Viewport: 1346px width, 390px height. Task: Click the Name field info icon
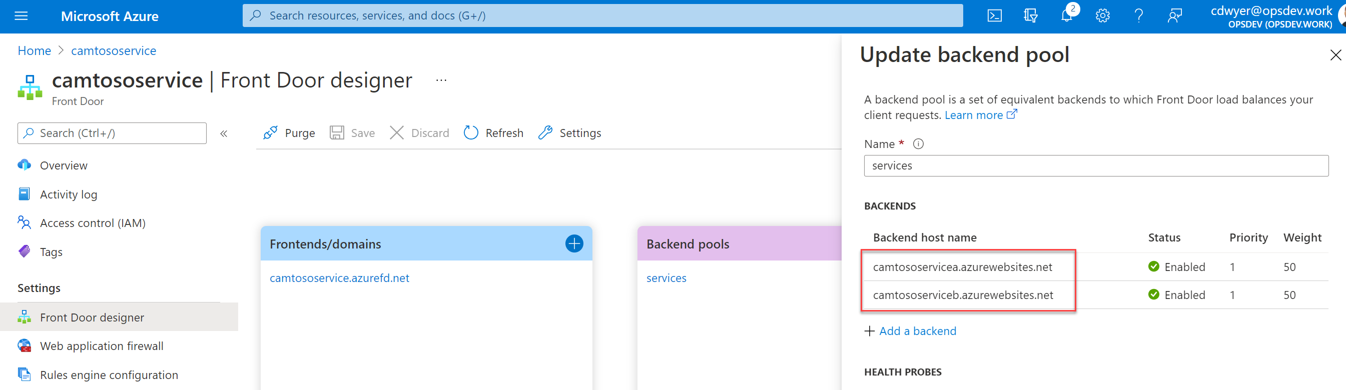pos(918,144)
